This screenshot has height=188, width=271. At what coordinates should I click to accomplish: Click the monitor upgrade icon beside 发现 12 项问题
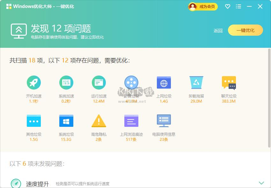point(19,31)
